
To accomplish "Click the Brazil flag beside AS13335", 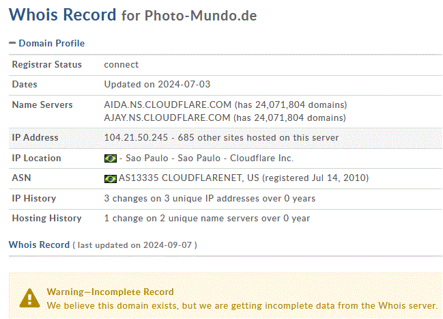I will coord(110,179).
